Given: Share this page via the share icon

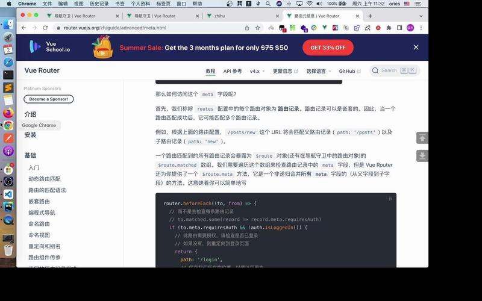Looking at the screenshot, I should (247, 28).
